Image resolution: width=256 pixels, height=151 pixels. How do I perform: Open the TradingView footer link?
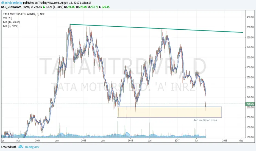32,147
